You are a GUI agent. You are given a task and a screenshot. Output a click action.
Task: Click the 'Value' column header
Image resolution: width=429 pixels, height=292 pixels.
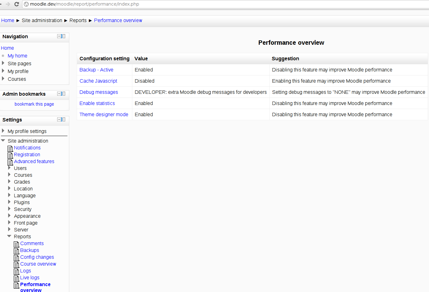pyautogui.click(x=141, y=59)
